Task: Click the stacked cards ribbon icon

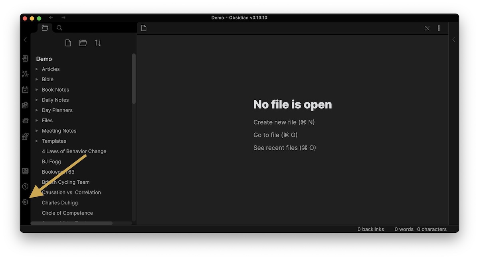Action: [25, 121]
